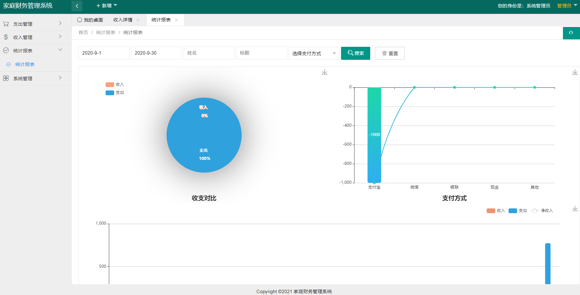Download the pie chart image

tap(325, 72)
